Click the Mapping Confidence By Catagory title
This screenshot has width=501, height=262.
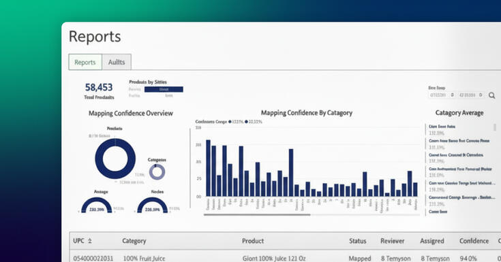307,113
